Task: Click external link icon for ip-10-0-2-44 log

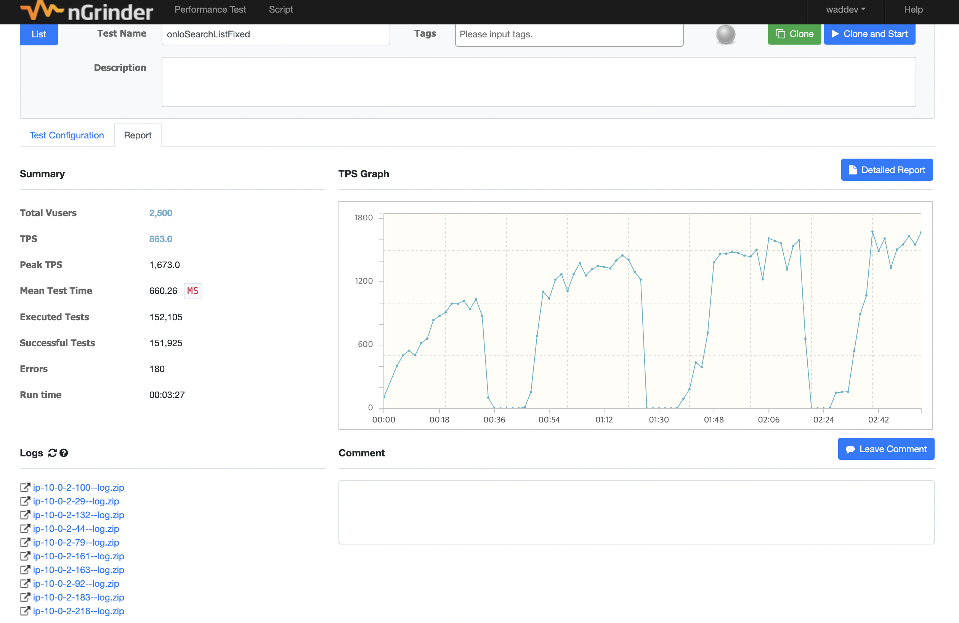Action: click(24, 528)
